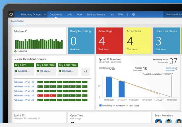Viewport: 182px width, 127px height.
Task: Click first green status in Prod 28 row
Action: click(x=40, y=91)
